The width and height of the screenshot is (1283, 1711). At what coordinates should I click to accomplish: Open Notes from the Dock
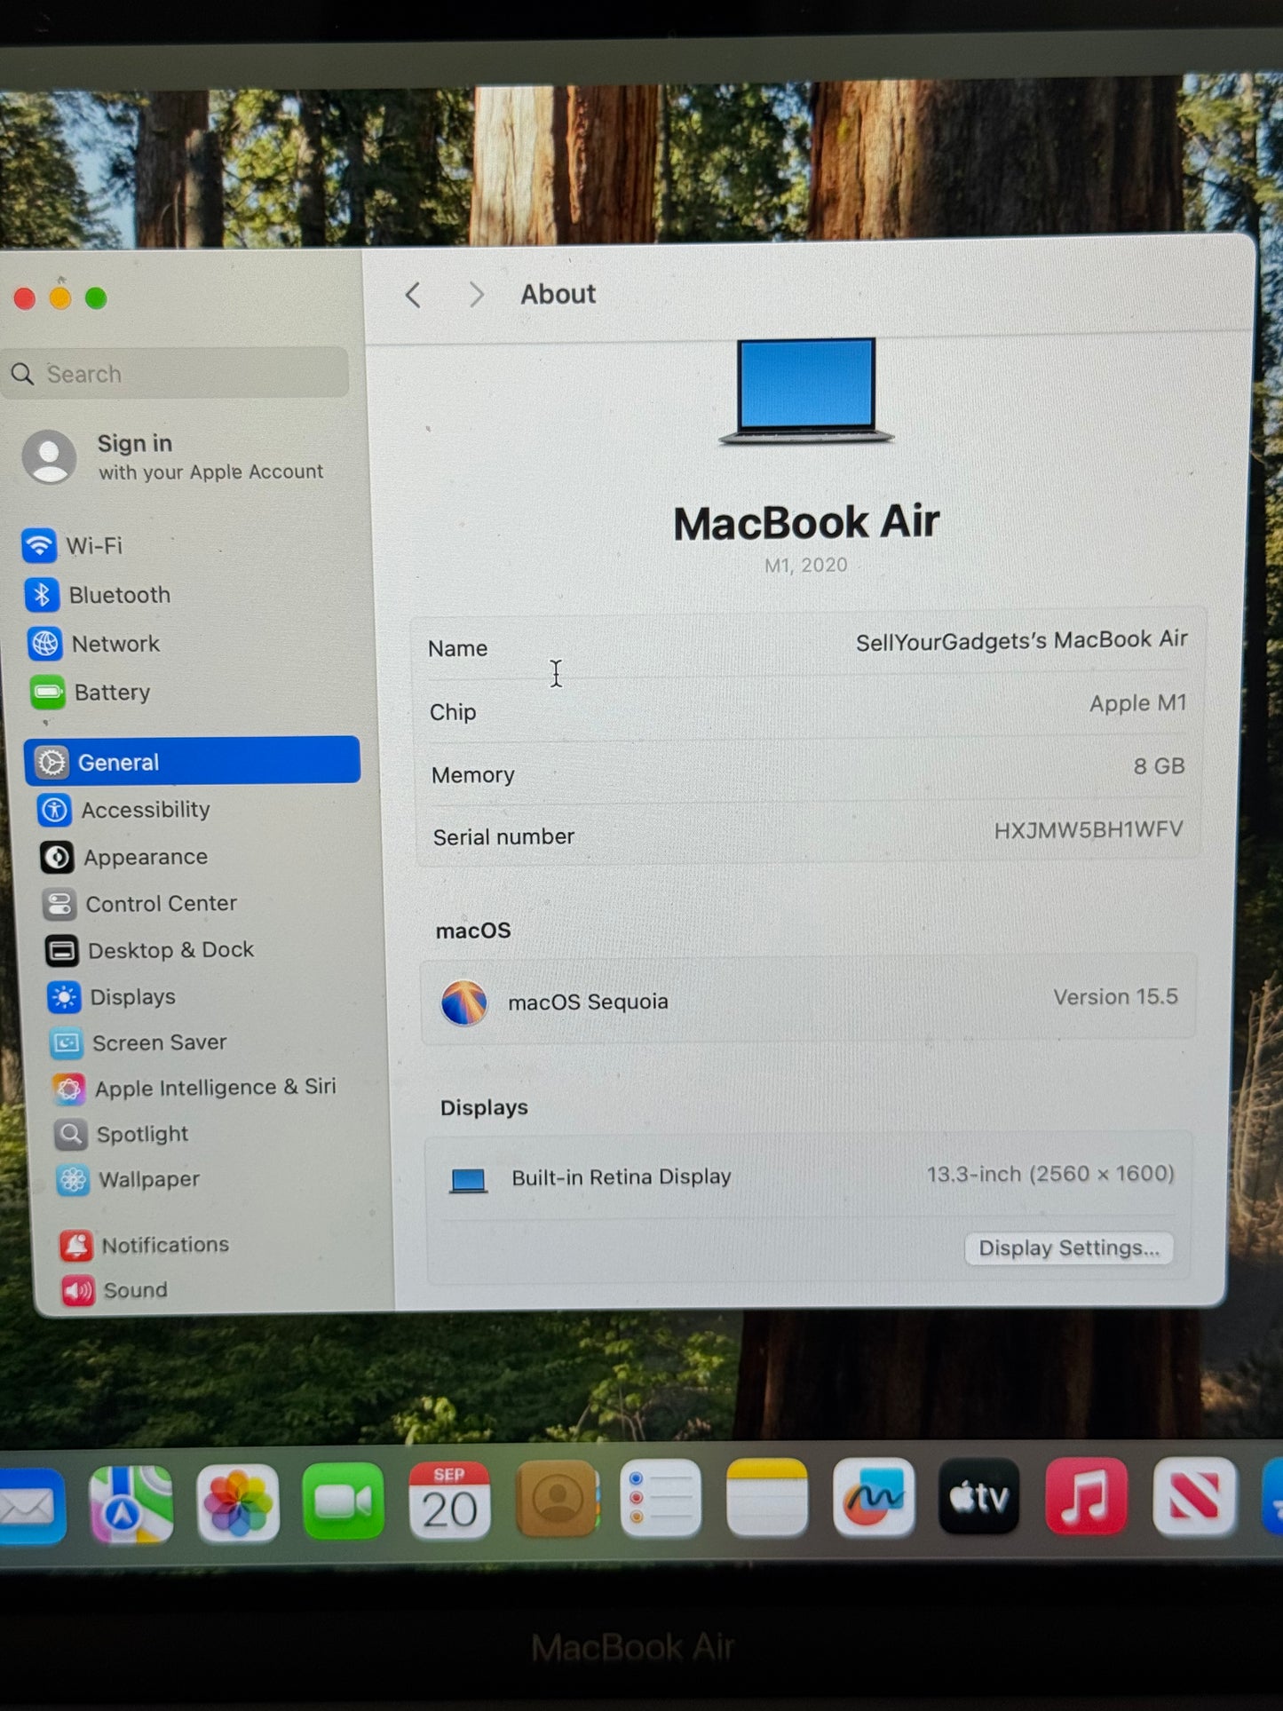click(x=767, y=1498)
